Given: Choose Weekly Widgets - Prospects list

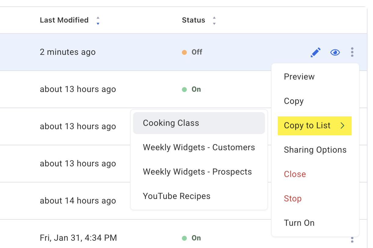Looking at the screenshot, I should pos(197,172).
